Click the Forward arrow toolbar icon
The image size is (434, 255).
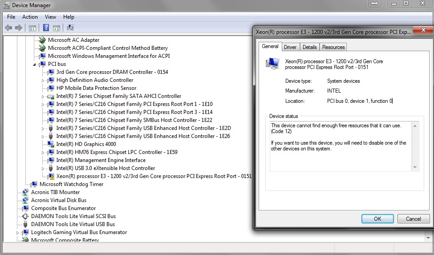(x=19, y=28)
